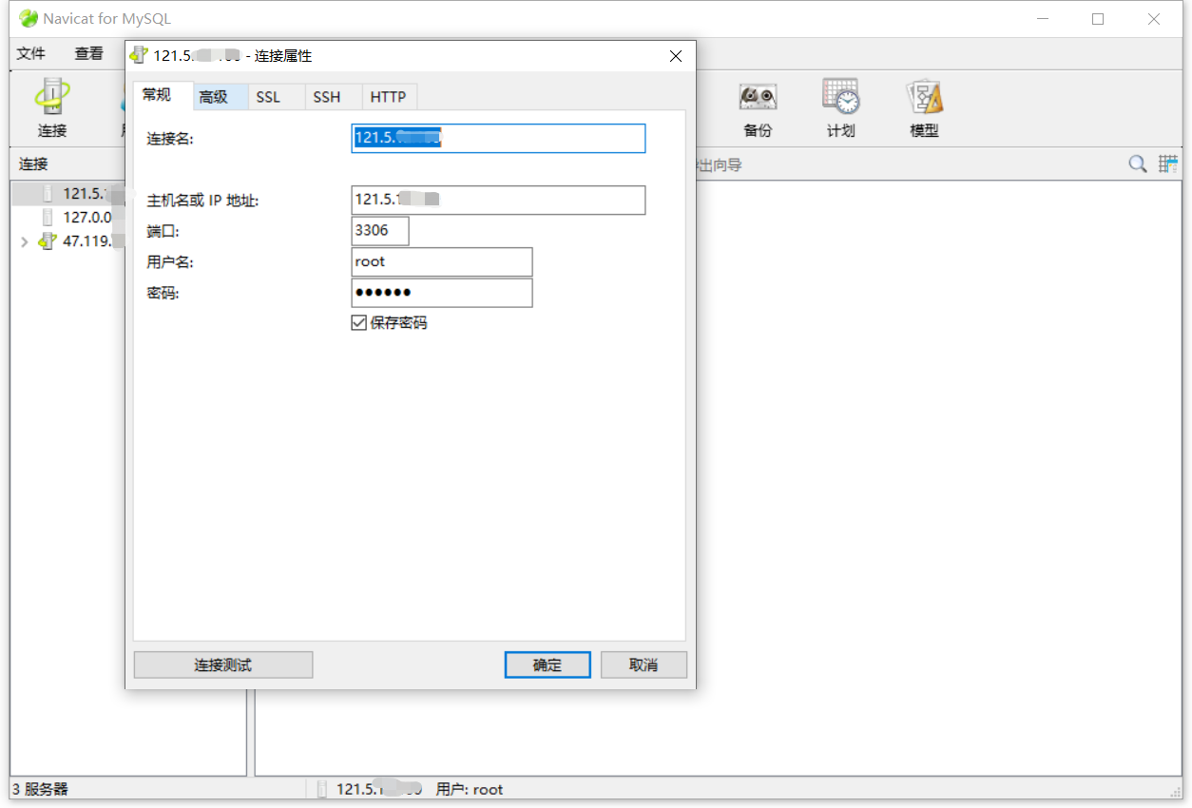
Task: Expand the 47.119 connection tree node
Action: click(x=25, y=241)
